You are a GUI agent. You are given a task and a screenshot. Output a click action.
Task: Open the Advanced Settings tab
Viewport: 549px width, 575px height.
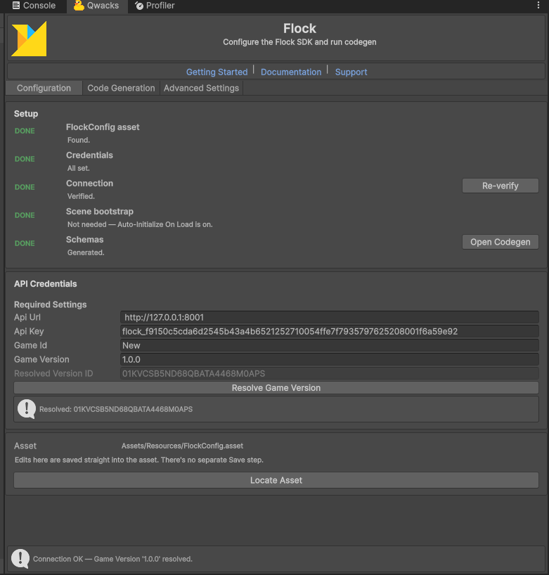point(201,88)
